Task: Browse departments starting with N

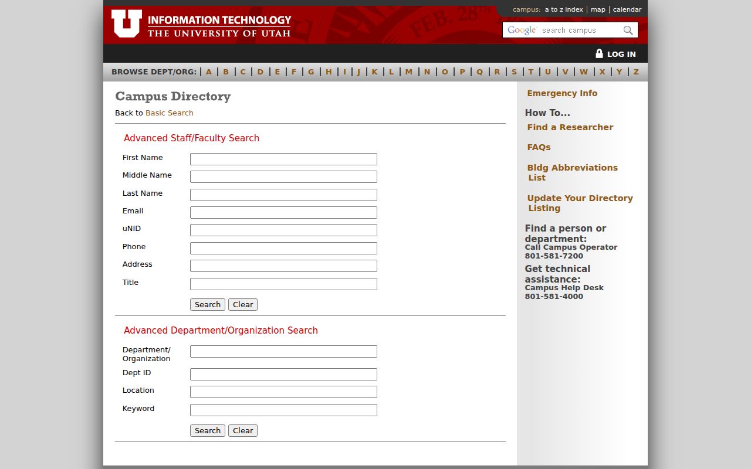Action: tap(427, 72)
